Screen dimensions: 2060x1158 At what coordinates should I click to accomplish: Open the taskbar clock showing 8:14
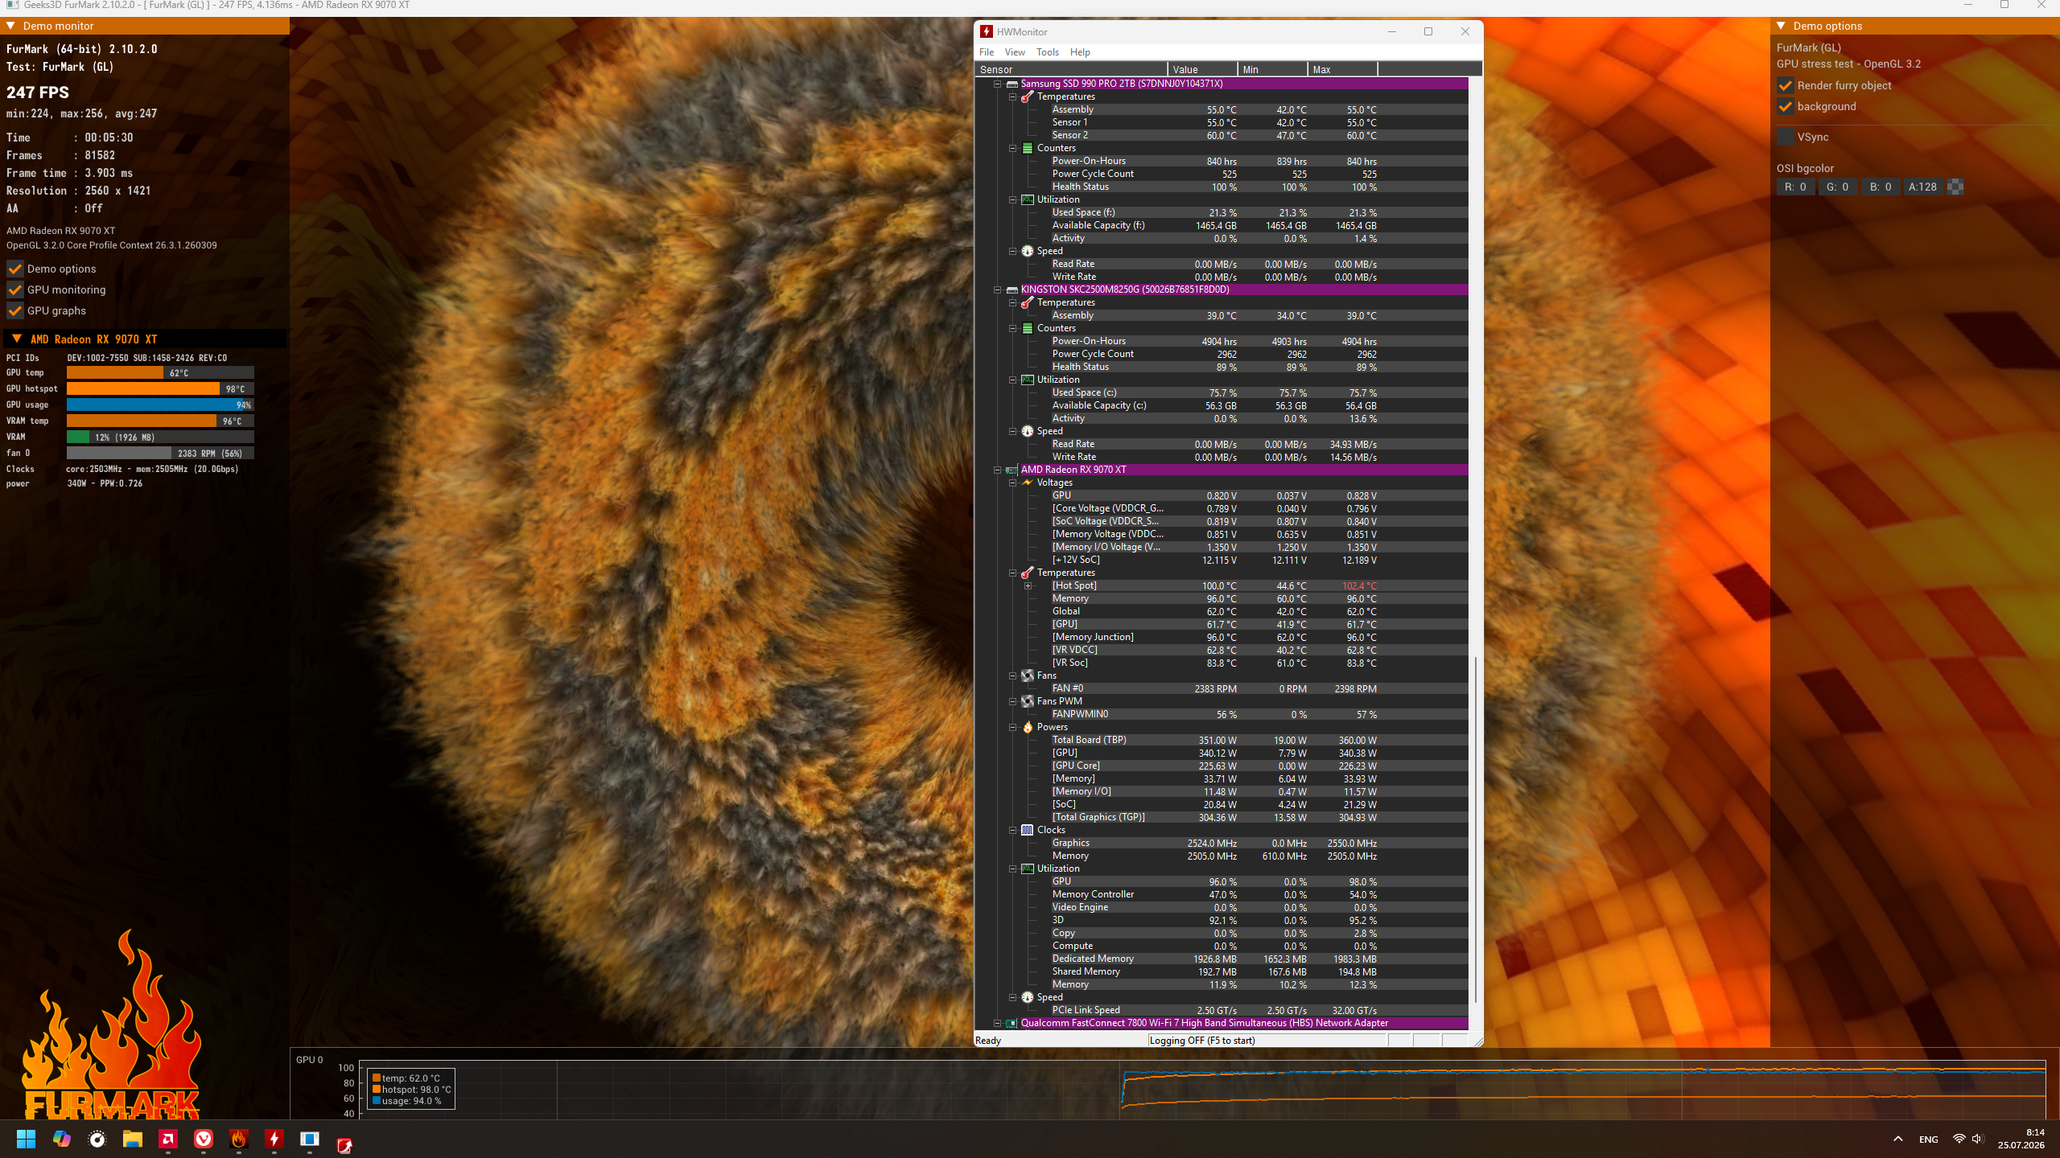(x=2021, y=1139)
